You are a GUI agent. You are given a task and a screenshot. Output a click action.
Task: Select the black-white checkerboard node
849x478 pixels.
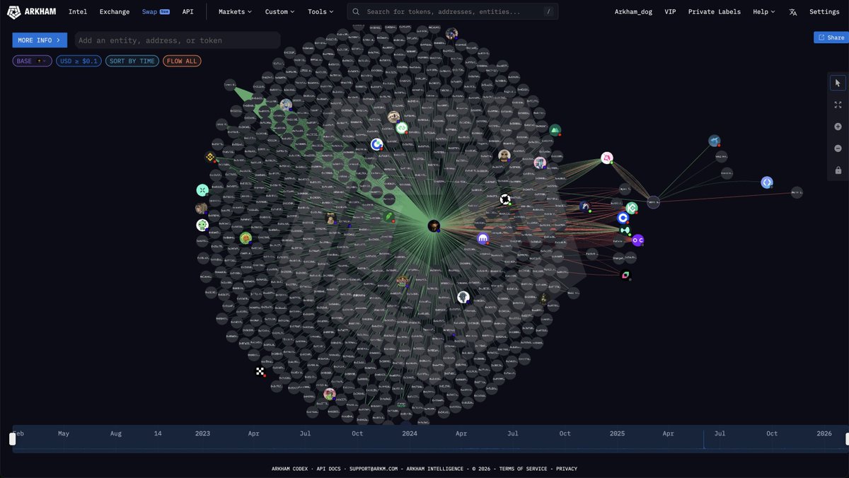[260, 371]
